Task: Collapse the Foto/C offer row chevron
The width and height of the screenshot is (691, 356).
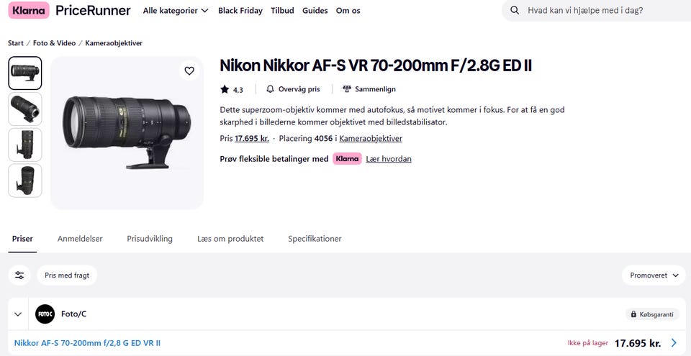Action: coord(18,314)
